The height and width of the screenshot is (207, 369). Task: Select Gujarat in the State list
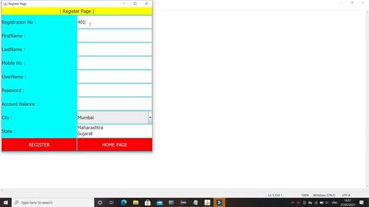(x=85, y=133)
